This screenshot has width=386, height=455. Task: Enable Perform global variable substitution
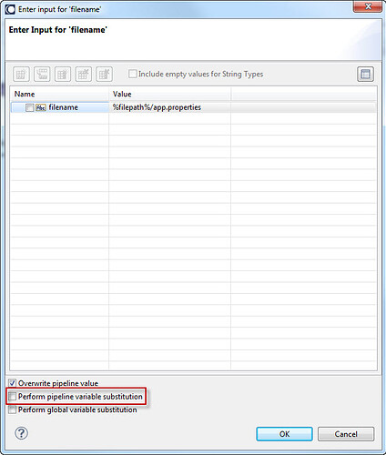13,409
